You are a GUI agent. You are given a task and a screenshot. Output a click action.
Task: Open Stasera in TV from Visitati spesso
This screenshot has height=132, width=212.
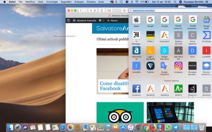(x=193, y=89)
